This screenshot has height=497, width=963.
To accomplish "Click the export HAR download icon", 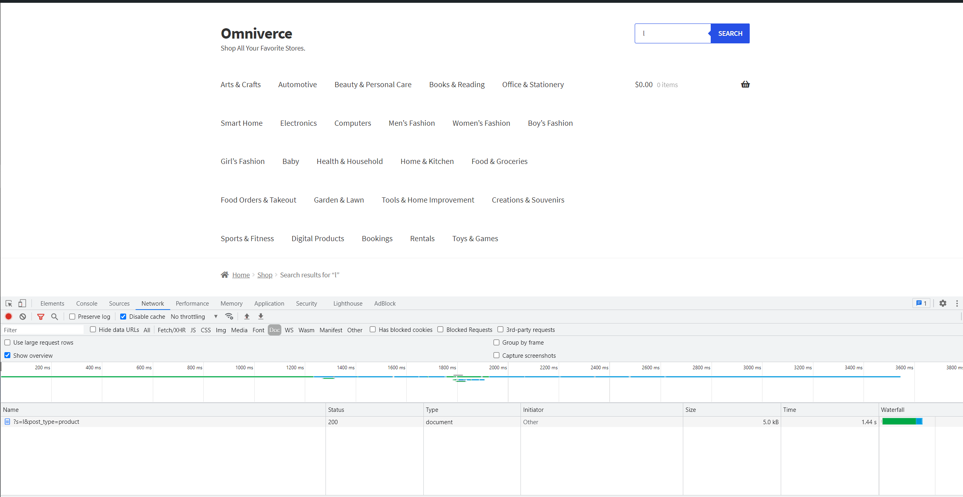I will (261, 316).
